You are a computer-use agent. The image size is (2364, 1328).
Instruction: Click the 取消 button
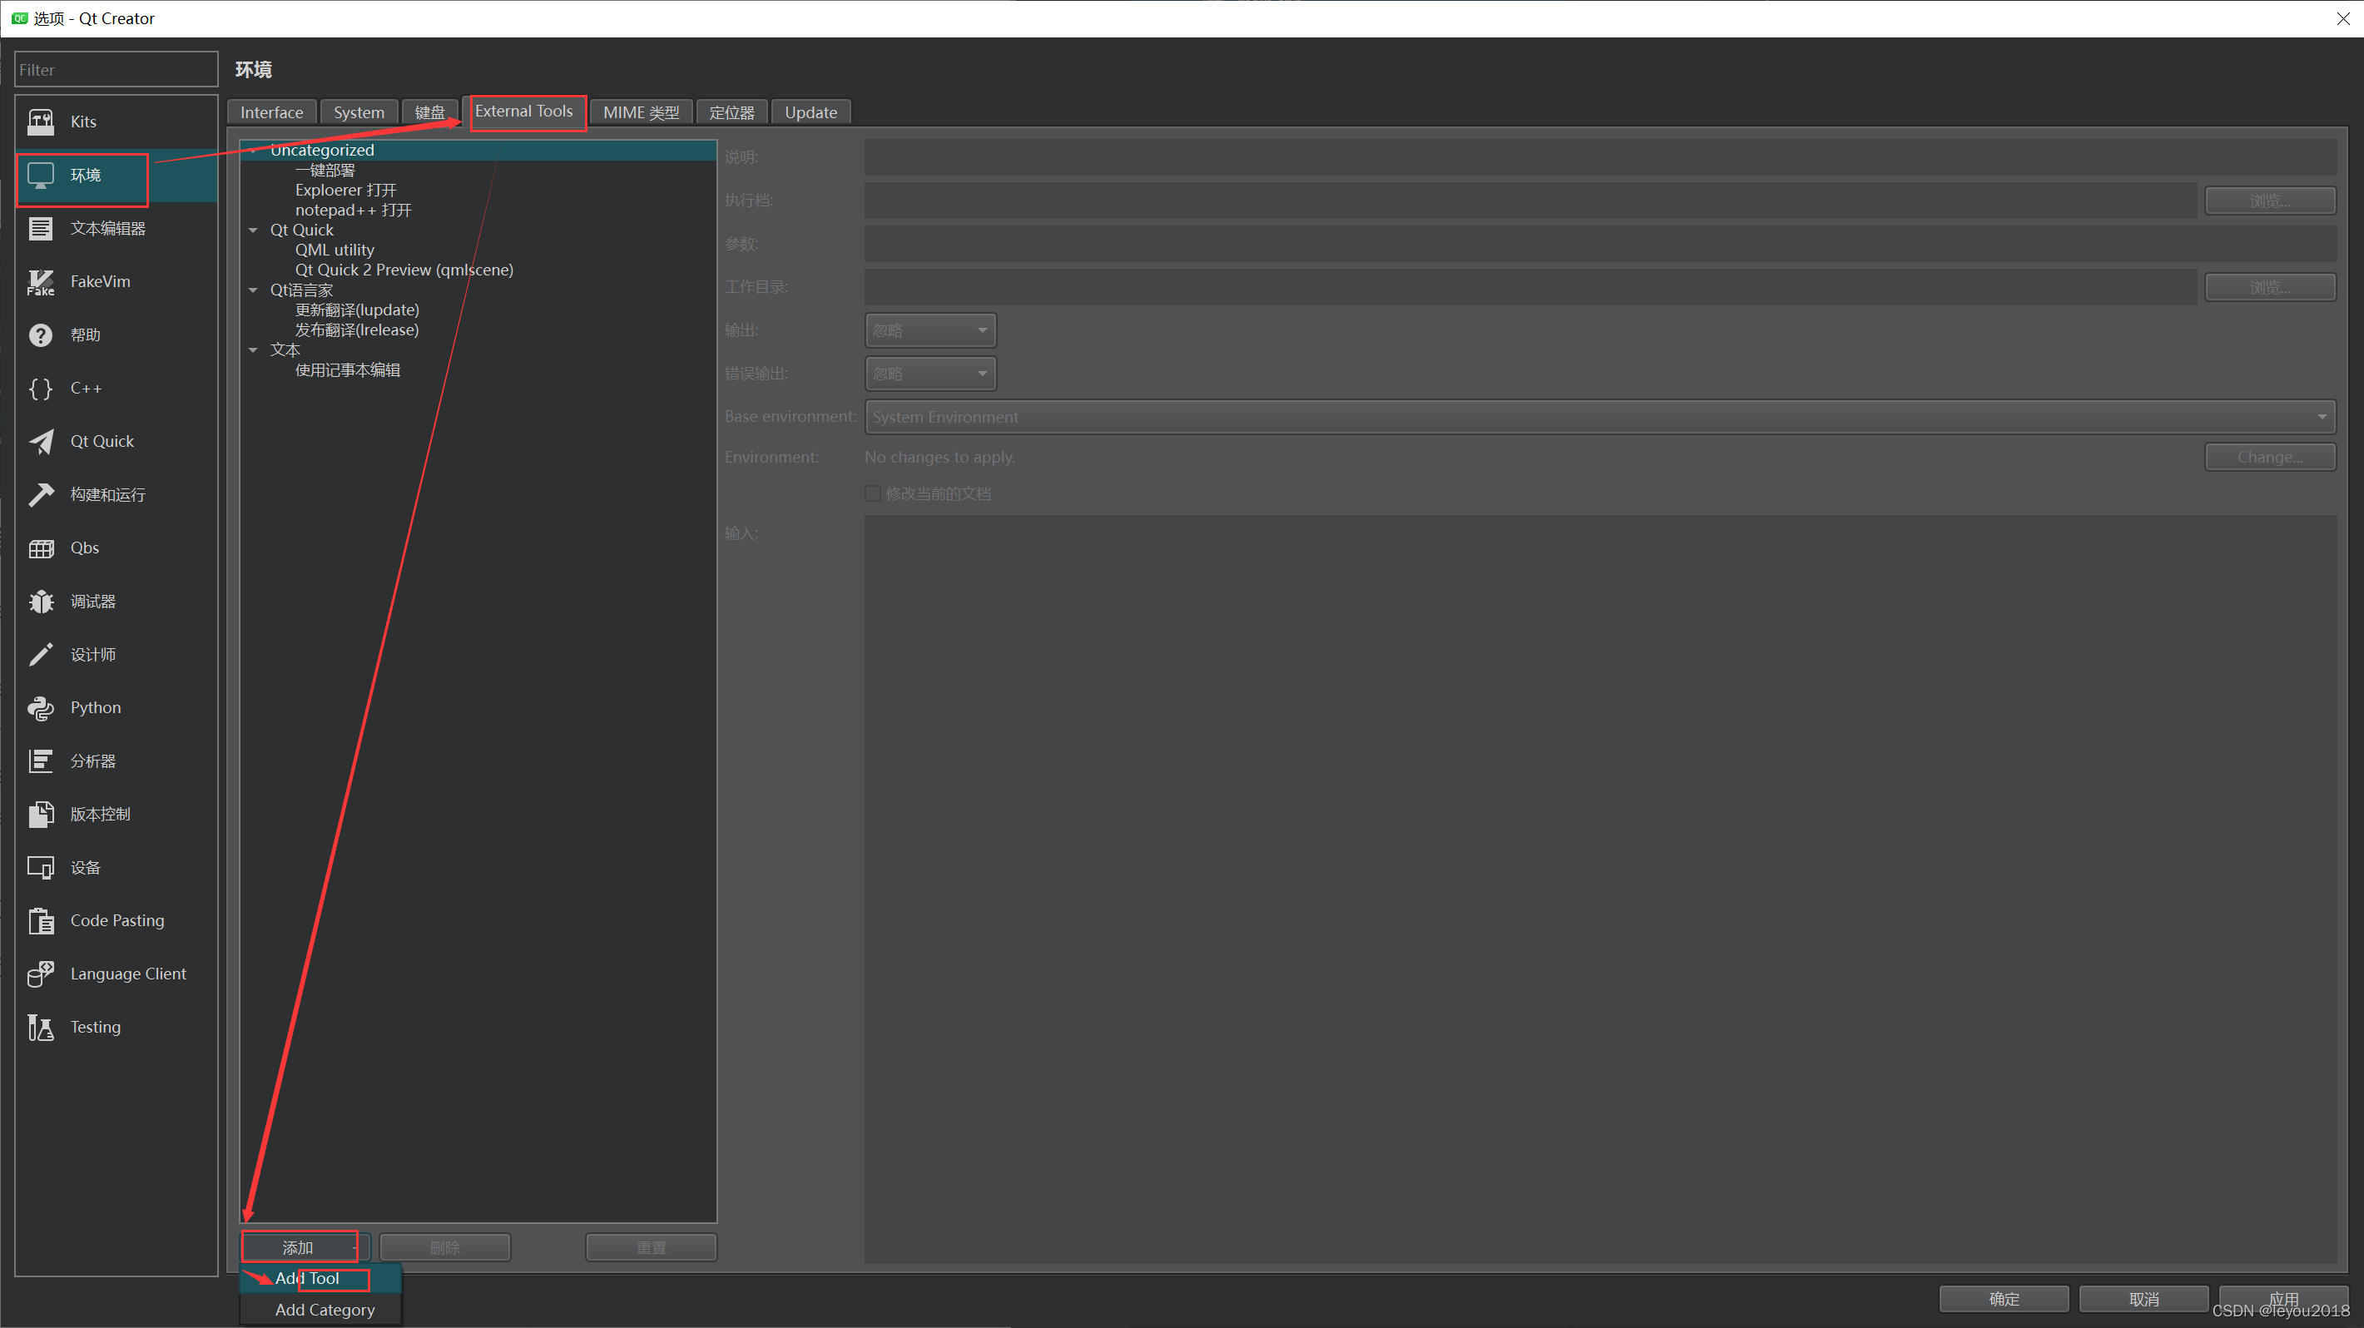[2143, 1299]
